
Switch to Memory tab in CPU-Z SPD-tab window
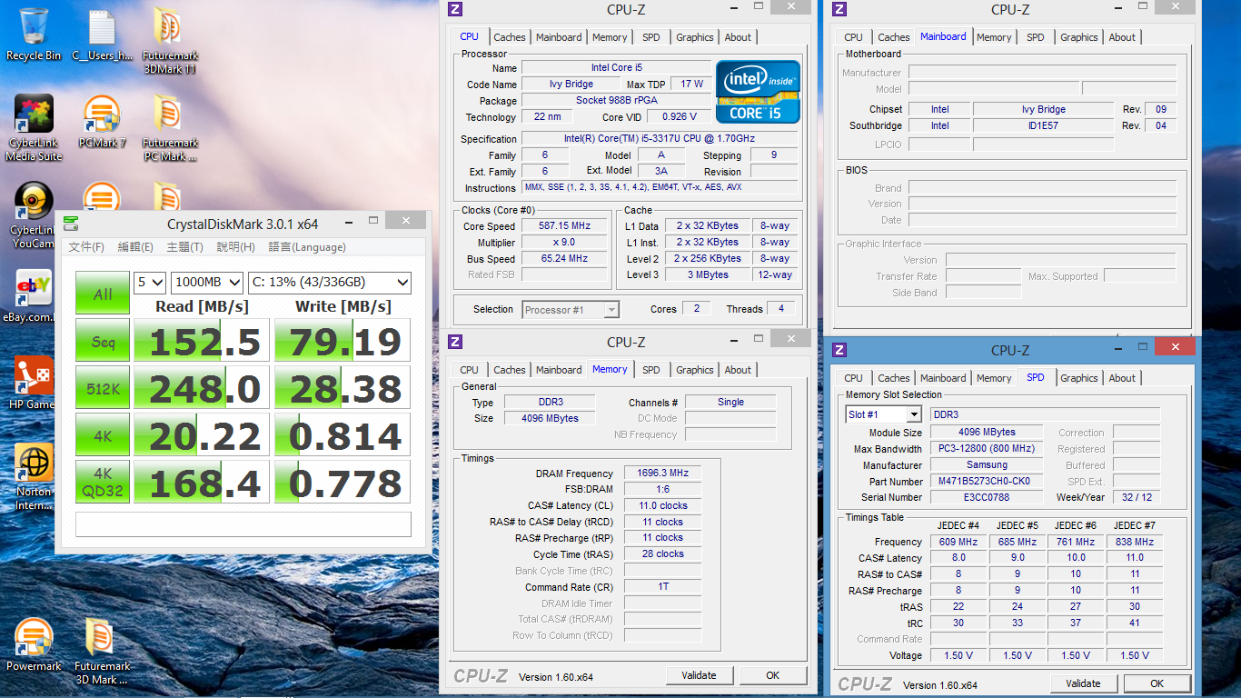click(994, 378)
